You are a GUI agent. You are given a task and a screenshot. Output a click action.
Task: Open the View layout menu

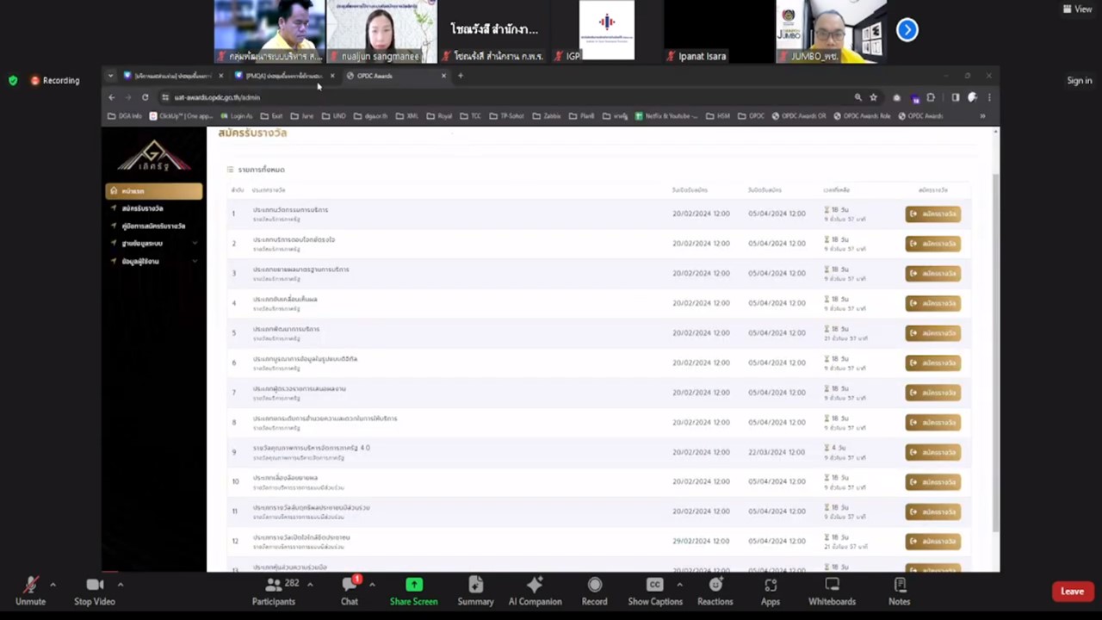(x=1077, y=9)
